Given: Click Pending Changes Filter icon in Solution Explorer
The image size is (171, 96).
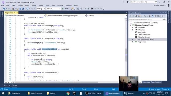Looking at the screenshot, I should [x=145, y=16].
